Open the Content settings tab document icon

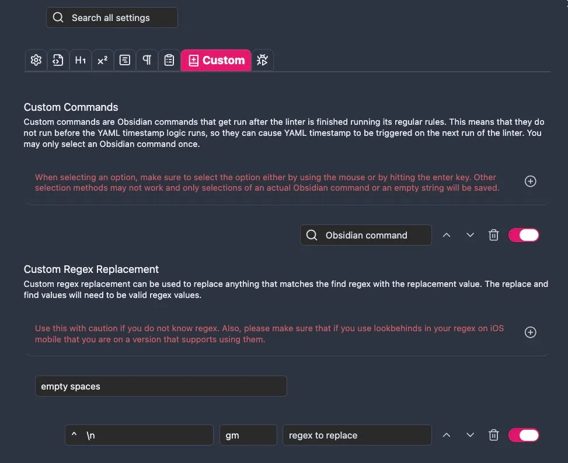124,59
